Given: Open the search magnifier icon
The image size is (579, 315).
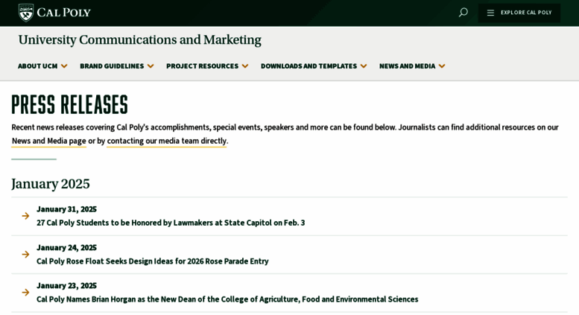Looking at the screenshot, I should coord(463,13).
